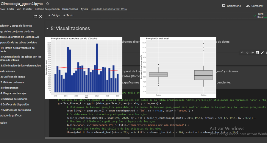Open the Comentario comments icon
267x143 pixels.
224,6
